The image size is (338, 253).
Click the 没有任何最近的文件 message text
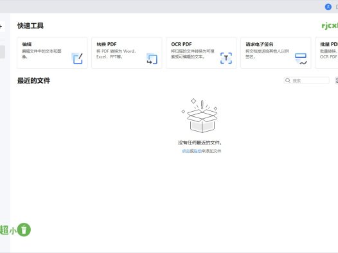click(x=200, y=143)
